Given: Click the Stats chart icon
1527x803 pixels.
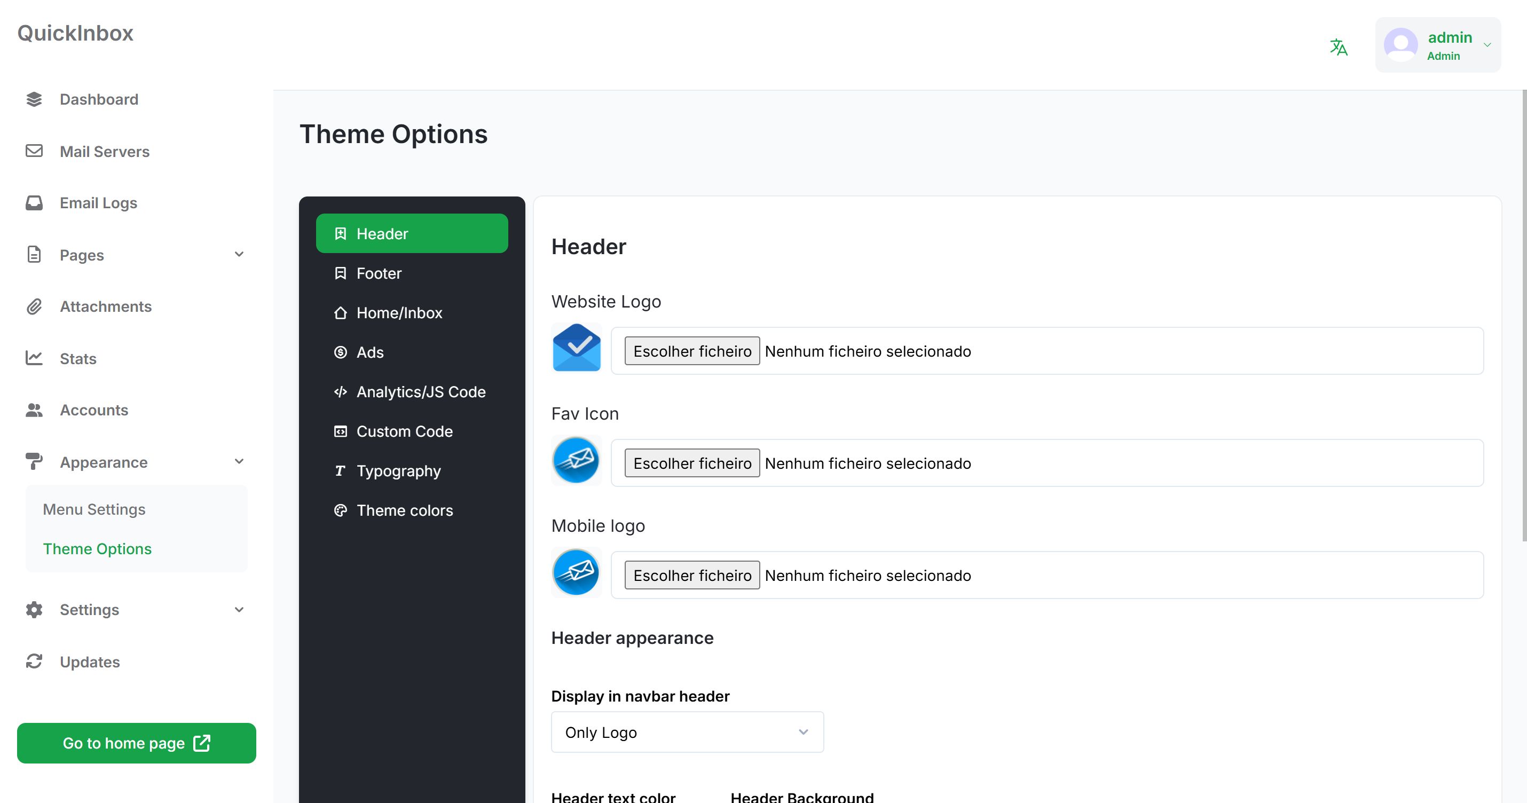Looking at the screenshot, I should click(x=34, y=358).
